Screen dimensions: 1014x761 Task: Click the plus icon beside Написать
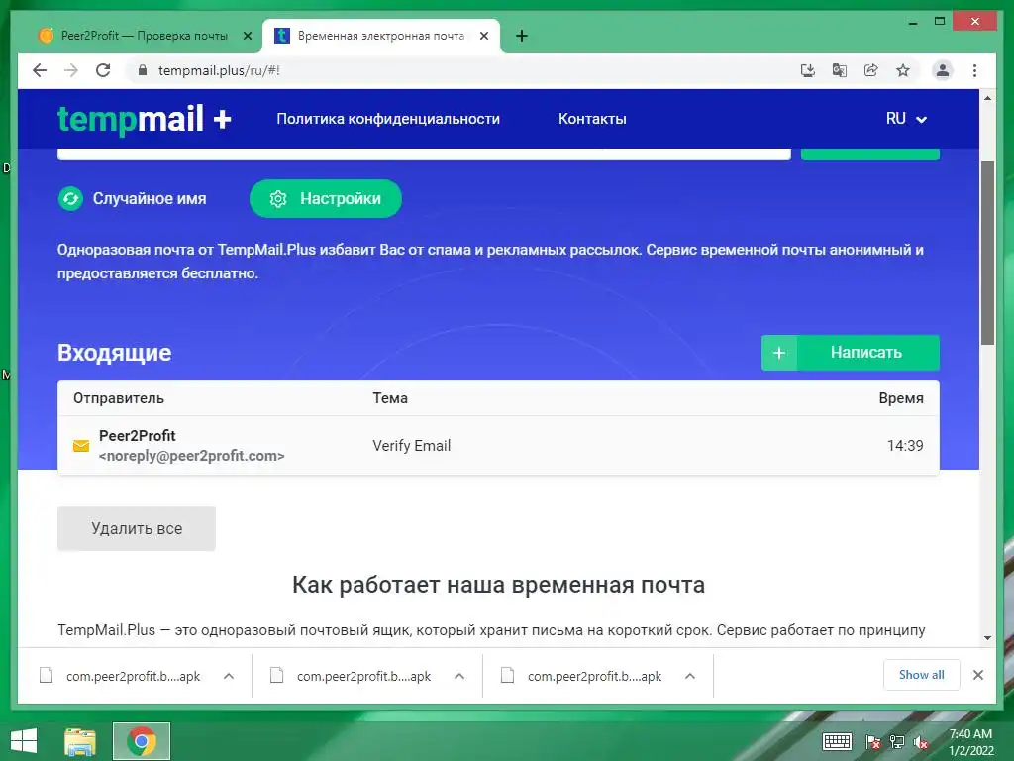click(x=779, y=353)
